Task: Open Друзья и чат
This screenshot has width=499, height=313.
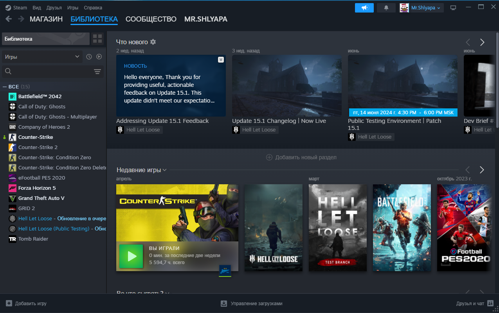Action: 475,303
